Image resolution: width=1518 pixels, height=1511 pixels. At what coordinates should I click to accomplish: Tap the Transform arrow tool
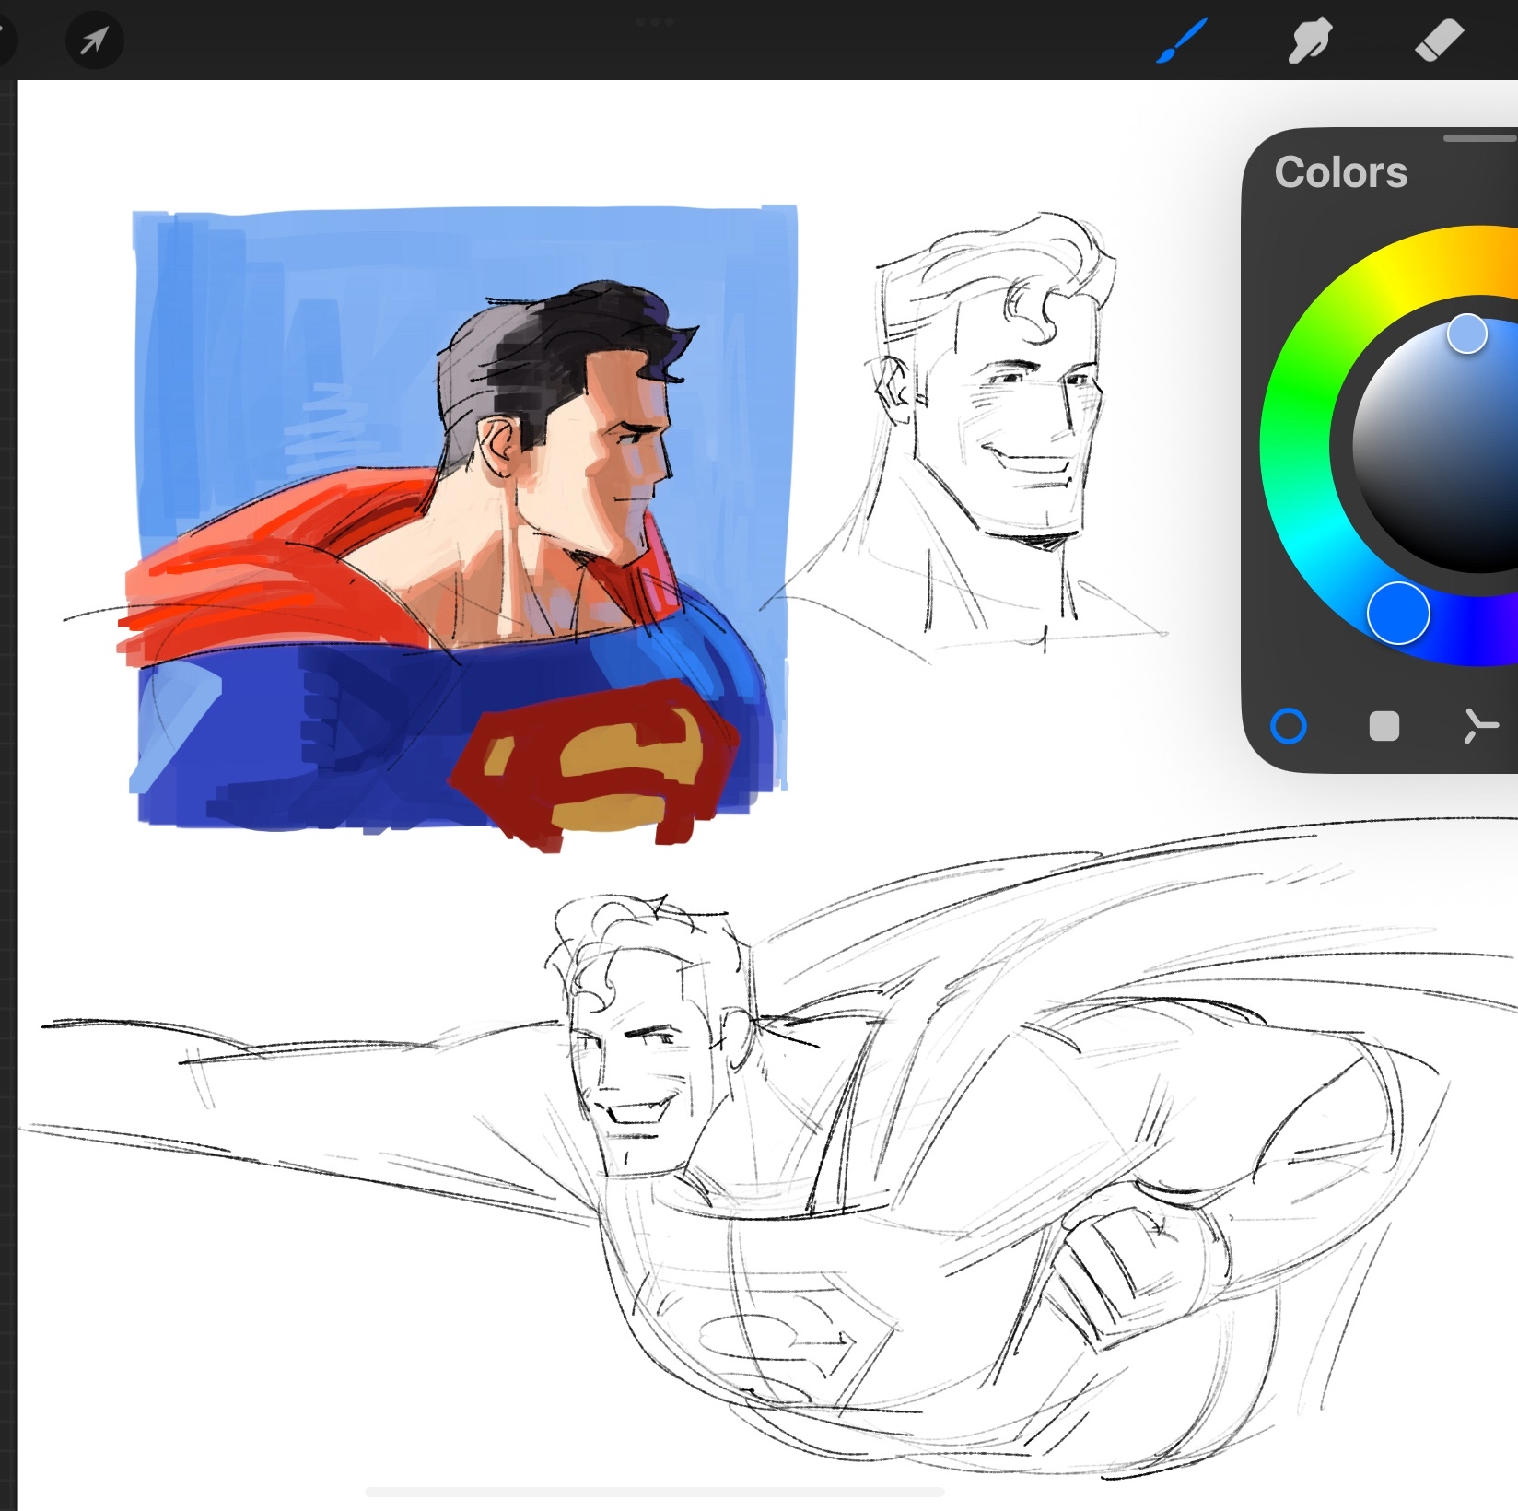(x=94, y=41)
